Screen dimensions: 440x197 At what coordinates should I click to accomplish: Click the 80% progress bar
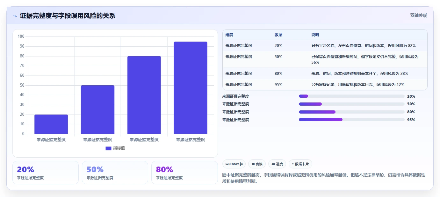[x=352, y=112]
